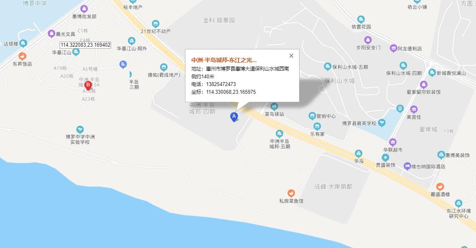Viewport: 476px width, 248px height.
Task: Click the 中洲半岛城邦-五期 marker
Action: coord(279,134)
